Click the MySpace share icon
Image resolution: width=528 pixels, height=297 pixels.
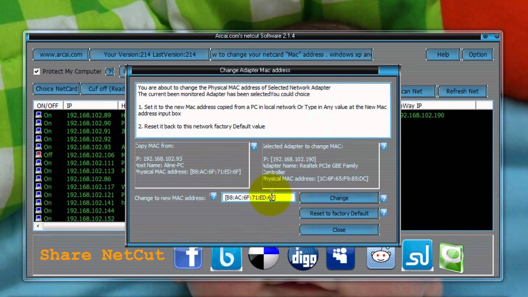tap(341, 257)
